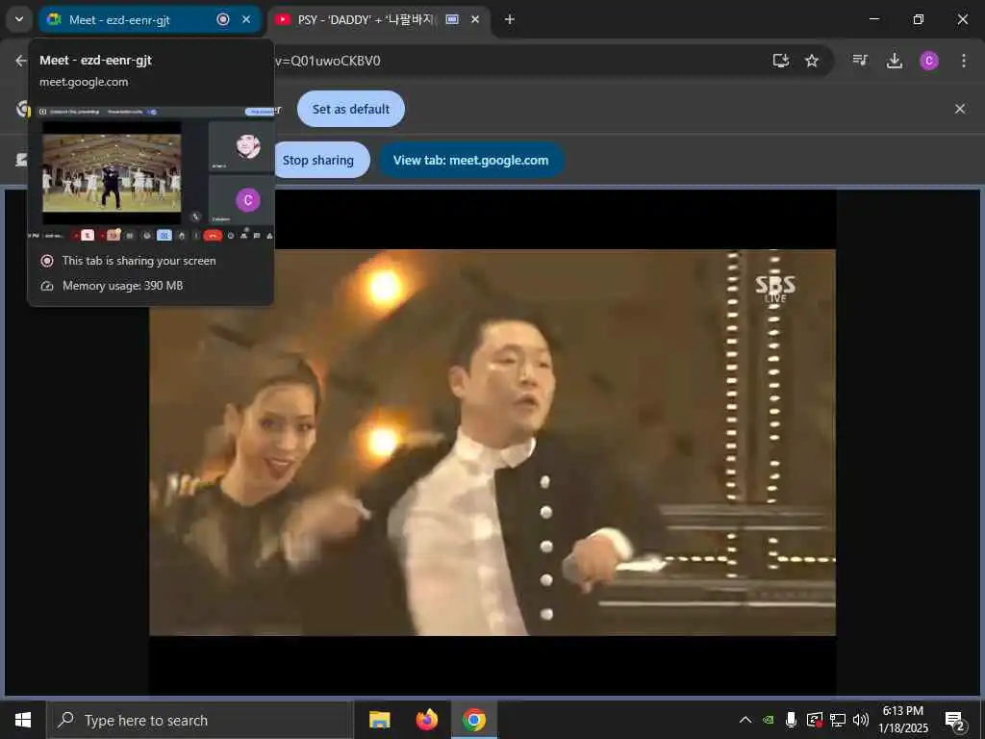985x739 pixels.
Task: Click 'This tab is sharing your screen' text
Action: (x=139, y=261)
